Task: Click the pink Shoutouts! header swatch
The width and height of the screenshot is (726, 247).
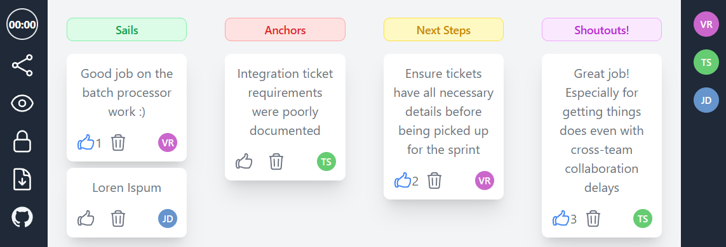Action: point(602,30)
